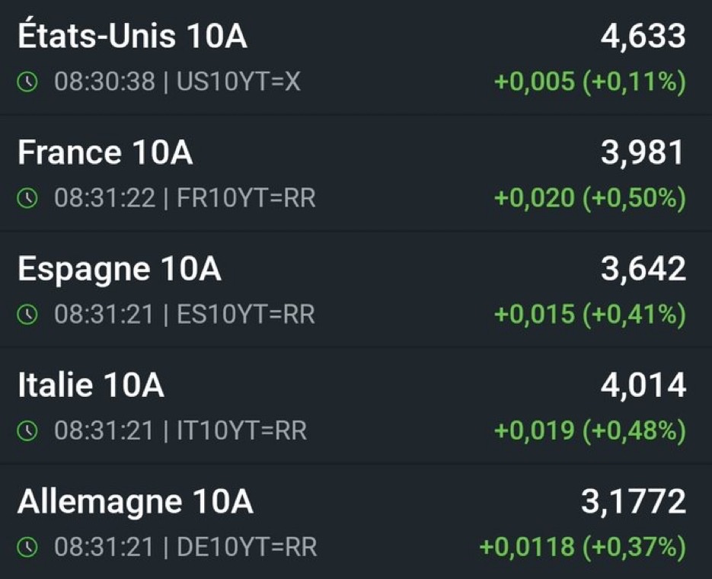The width and height of the screenshot is (712, 579).
Task: Open the France 10A bond entry
Action: [x=356, y=174]
